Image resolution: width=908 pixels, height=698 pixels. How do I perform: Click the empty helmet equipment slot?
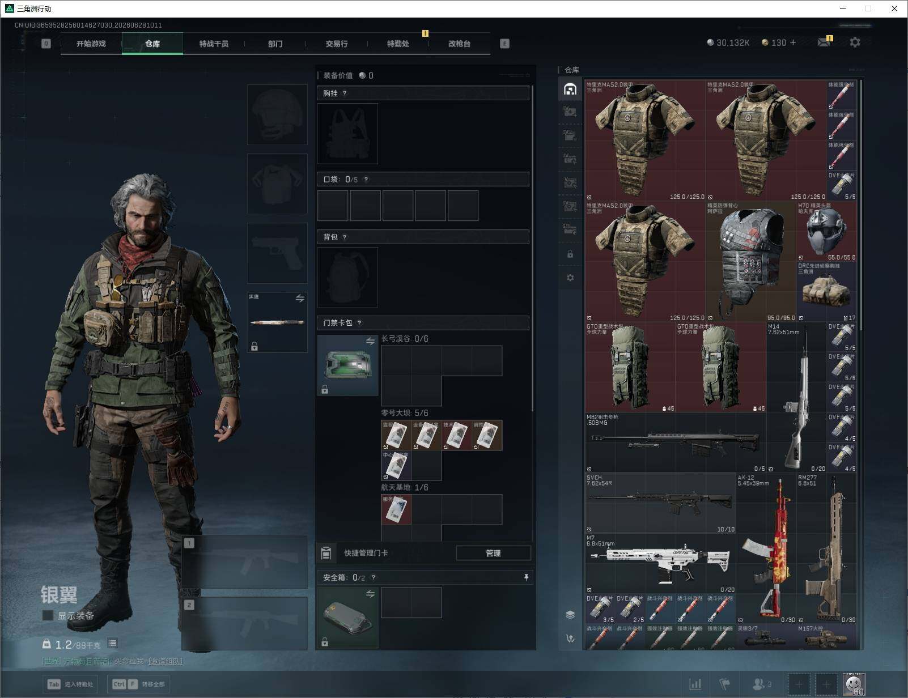[277, 115]
